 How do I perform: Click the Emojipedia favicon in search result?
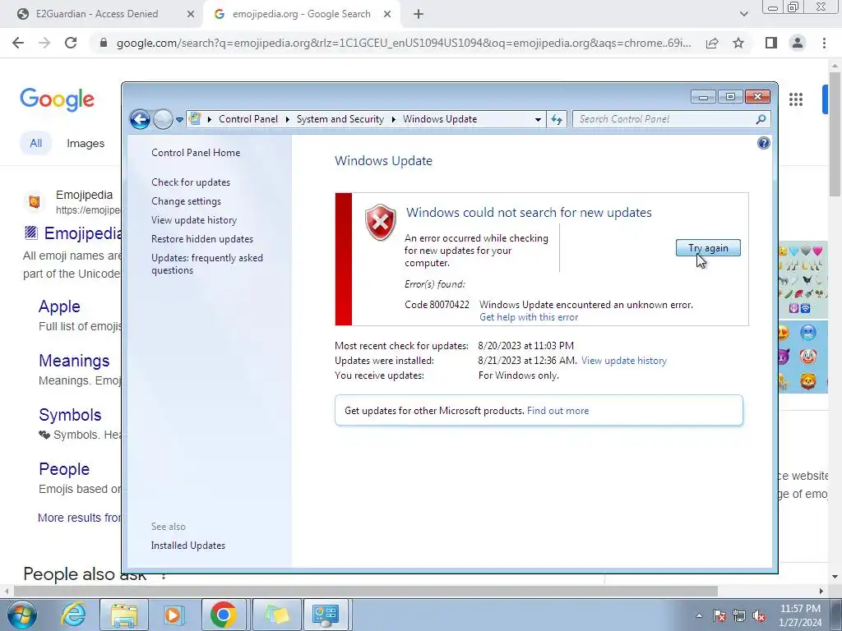[x=34, y=202]
